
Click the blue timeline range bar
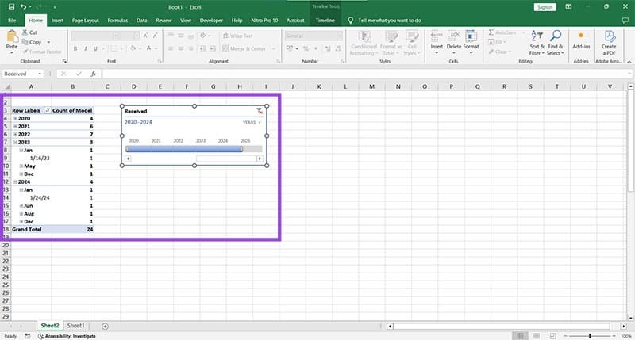point(184,148)
